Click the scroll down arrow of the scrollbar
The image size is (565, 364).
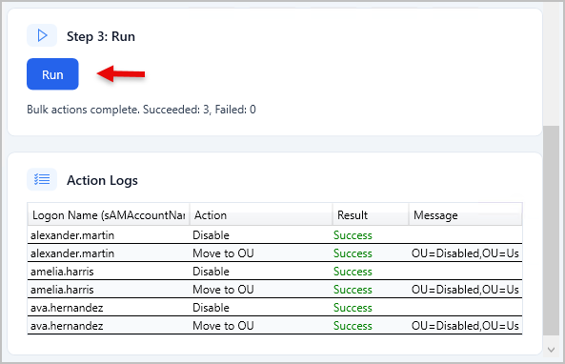[x=551, y=349]
